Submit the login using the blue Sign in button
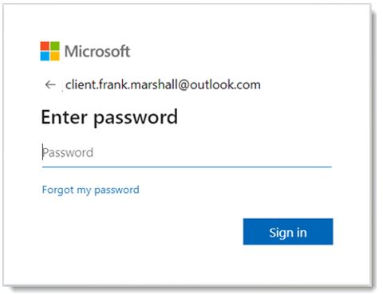The width and height of the screenshot is (383, 294). tap(288, 232)
